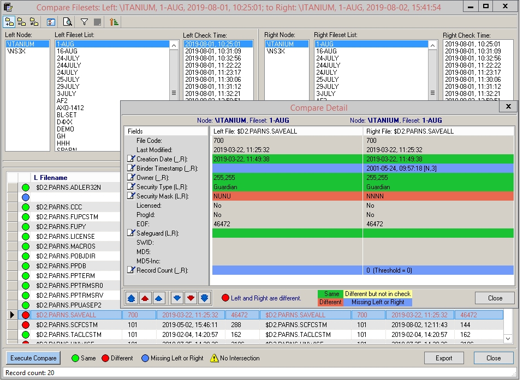The height and width of the screenshot is (380, 523).
Task: Toggle the Creation Date field check icon
Action: click(x=131, y=159)
